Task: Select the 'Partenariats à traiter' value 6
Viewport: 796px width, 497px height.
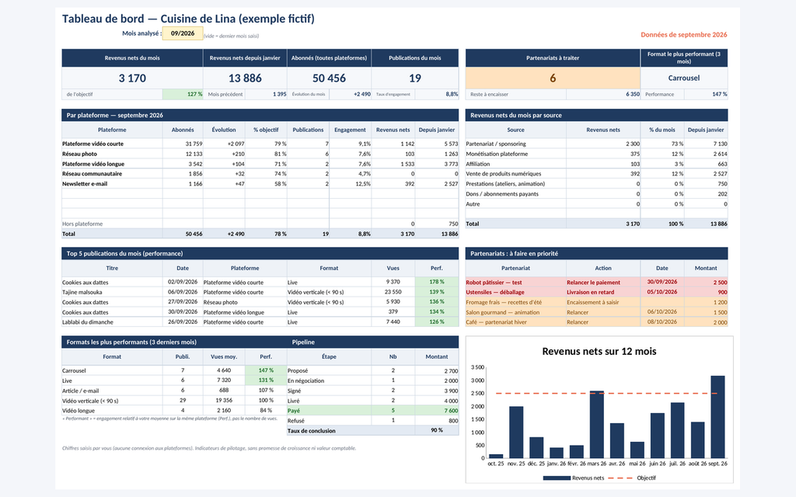Action: 553,78
